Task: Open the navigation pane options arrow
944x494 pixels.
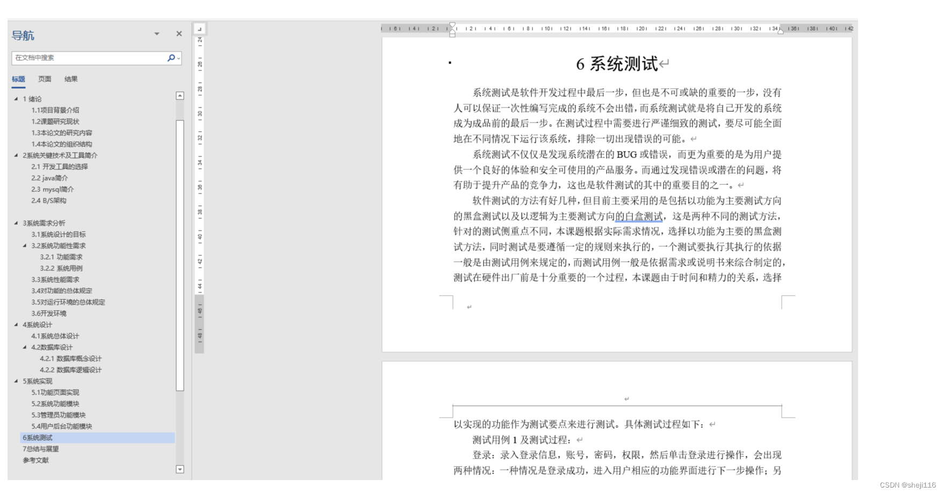Action: [x=156, y=33]
